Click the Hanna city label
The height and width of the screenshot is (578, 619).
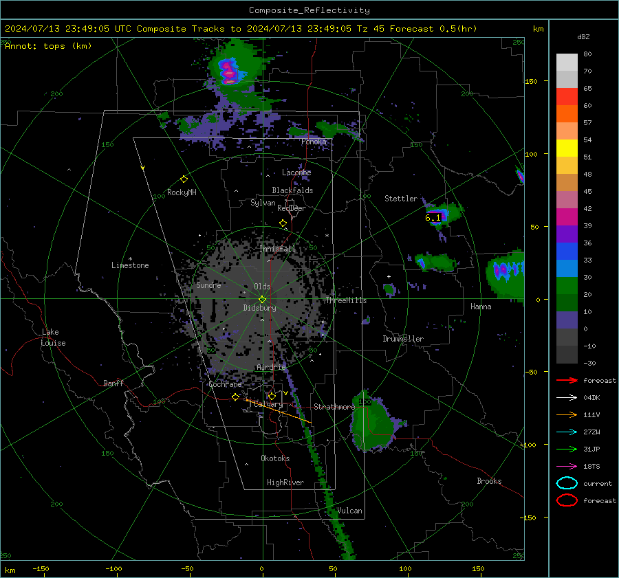point(481,307)
